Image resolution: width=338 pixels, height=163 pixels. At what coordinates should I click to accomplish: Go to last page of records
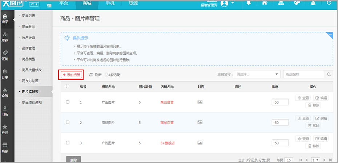coord(330,160)
